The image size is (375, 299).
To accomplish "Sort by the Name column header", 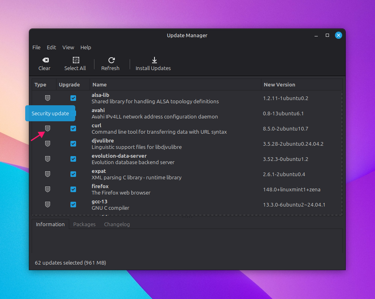I will click(x=175, y=85).
